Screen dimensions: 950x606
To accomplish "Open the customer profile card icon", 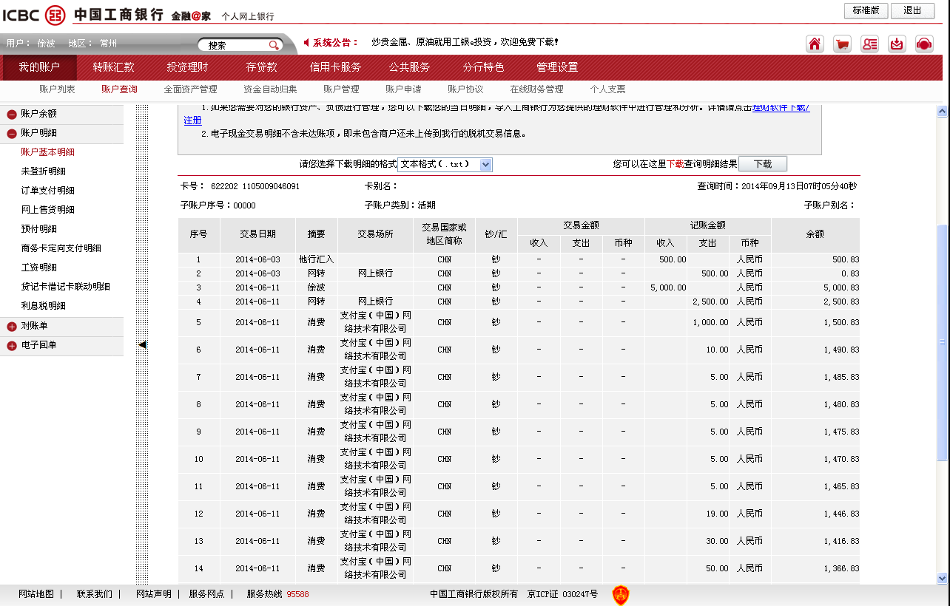I will tap(869, 44).
